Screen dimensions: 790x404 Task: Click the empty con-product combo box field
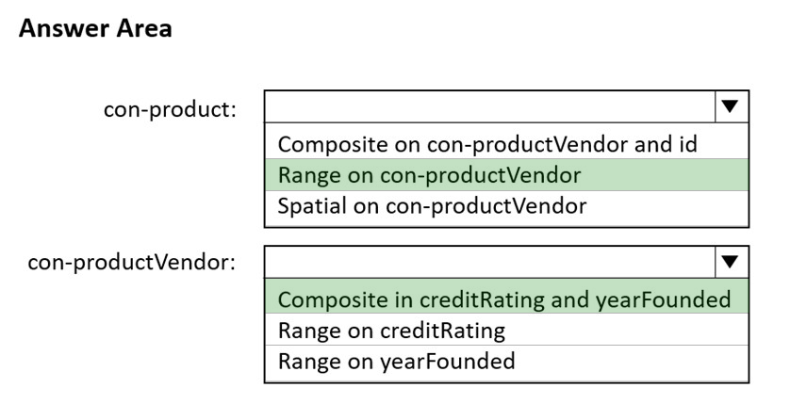(489, 106)
